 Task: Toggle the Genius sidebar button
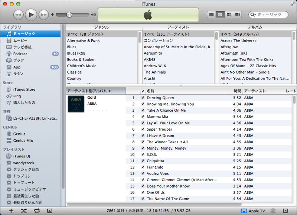(285, 211)
